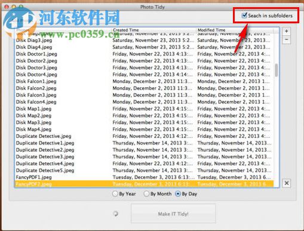
Task: Select the Duplicate Detective5.jpeg row
Action: [144, 170]
